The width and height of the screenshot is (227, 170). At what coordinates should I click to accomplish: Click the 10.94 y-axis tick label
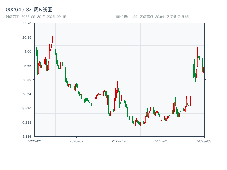[27, 94]
